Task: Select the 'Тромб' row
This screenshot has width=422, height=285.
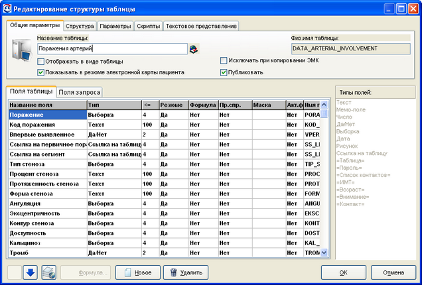Action: tap(165, 253)
